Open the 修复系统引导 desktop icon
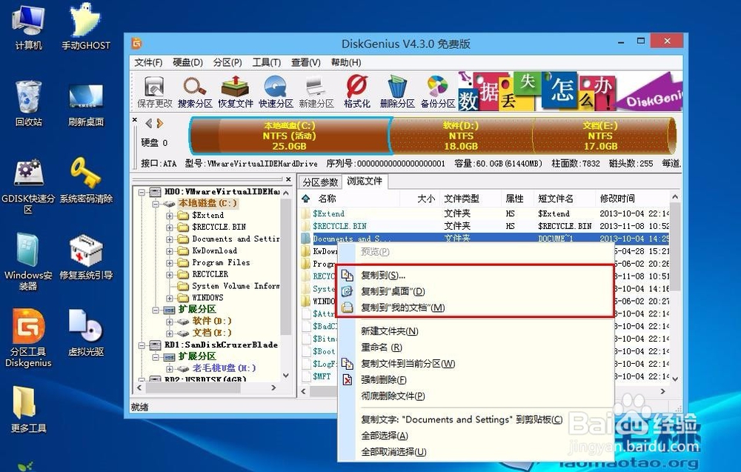The height and width of the screenshot is (472, 741). point(86,257)
